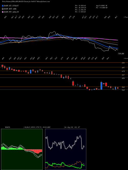Click the 'Pre L: 346.10' low value
This screenshot has height=170, width=128.
80,10
